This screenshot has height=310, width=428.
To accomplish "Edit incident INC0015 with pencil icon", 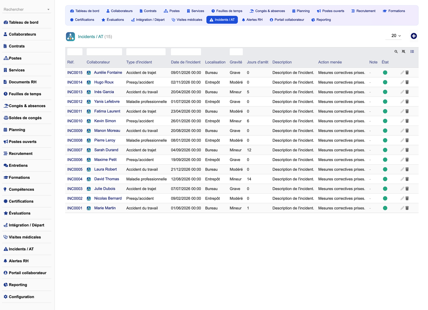I will pyautogui.click(x=402, y=73).
